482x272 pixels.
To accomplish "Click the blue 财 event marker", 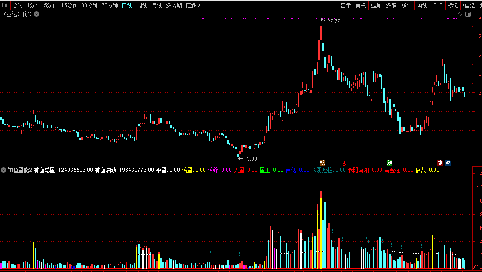I will [x=448, y=163].
